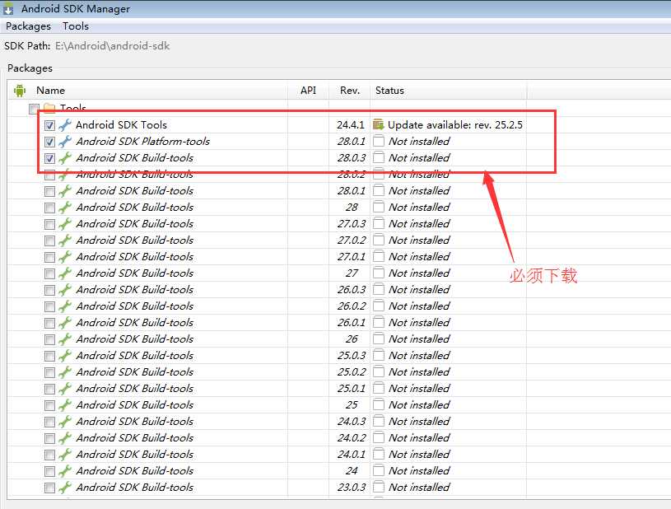Sort by the Rev. column header

point(350,91)
